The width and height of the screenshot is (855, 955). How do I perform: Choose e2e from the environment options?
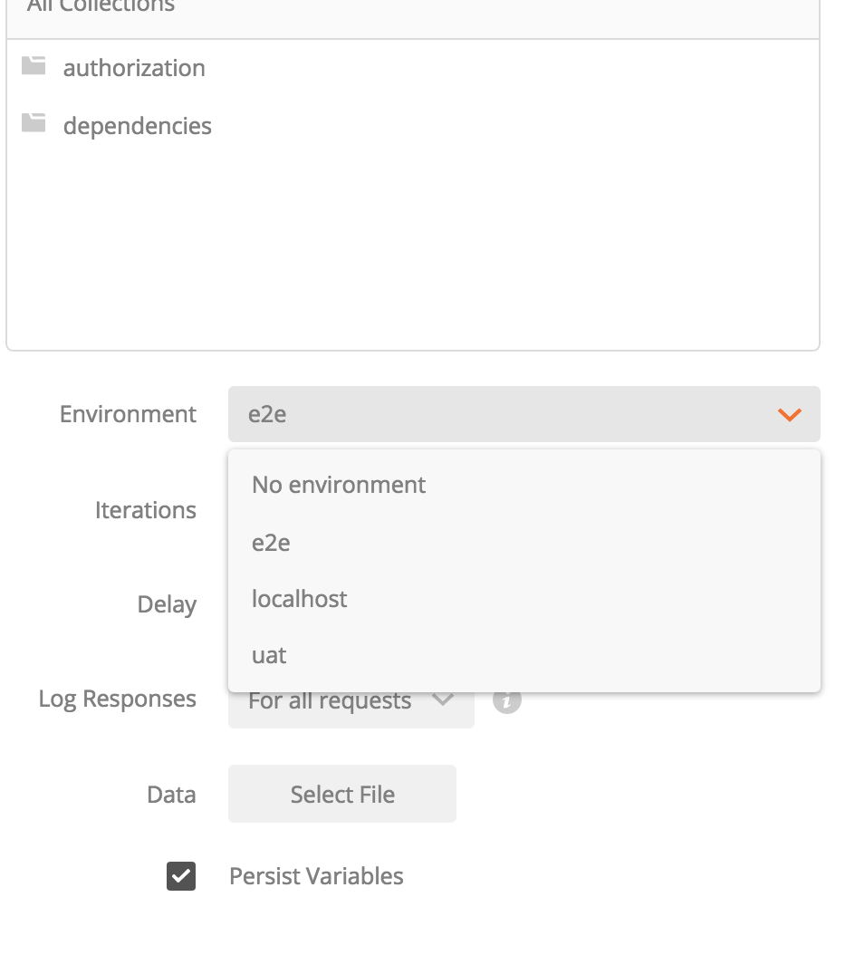tap(269, 542)
